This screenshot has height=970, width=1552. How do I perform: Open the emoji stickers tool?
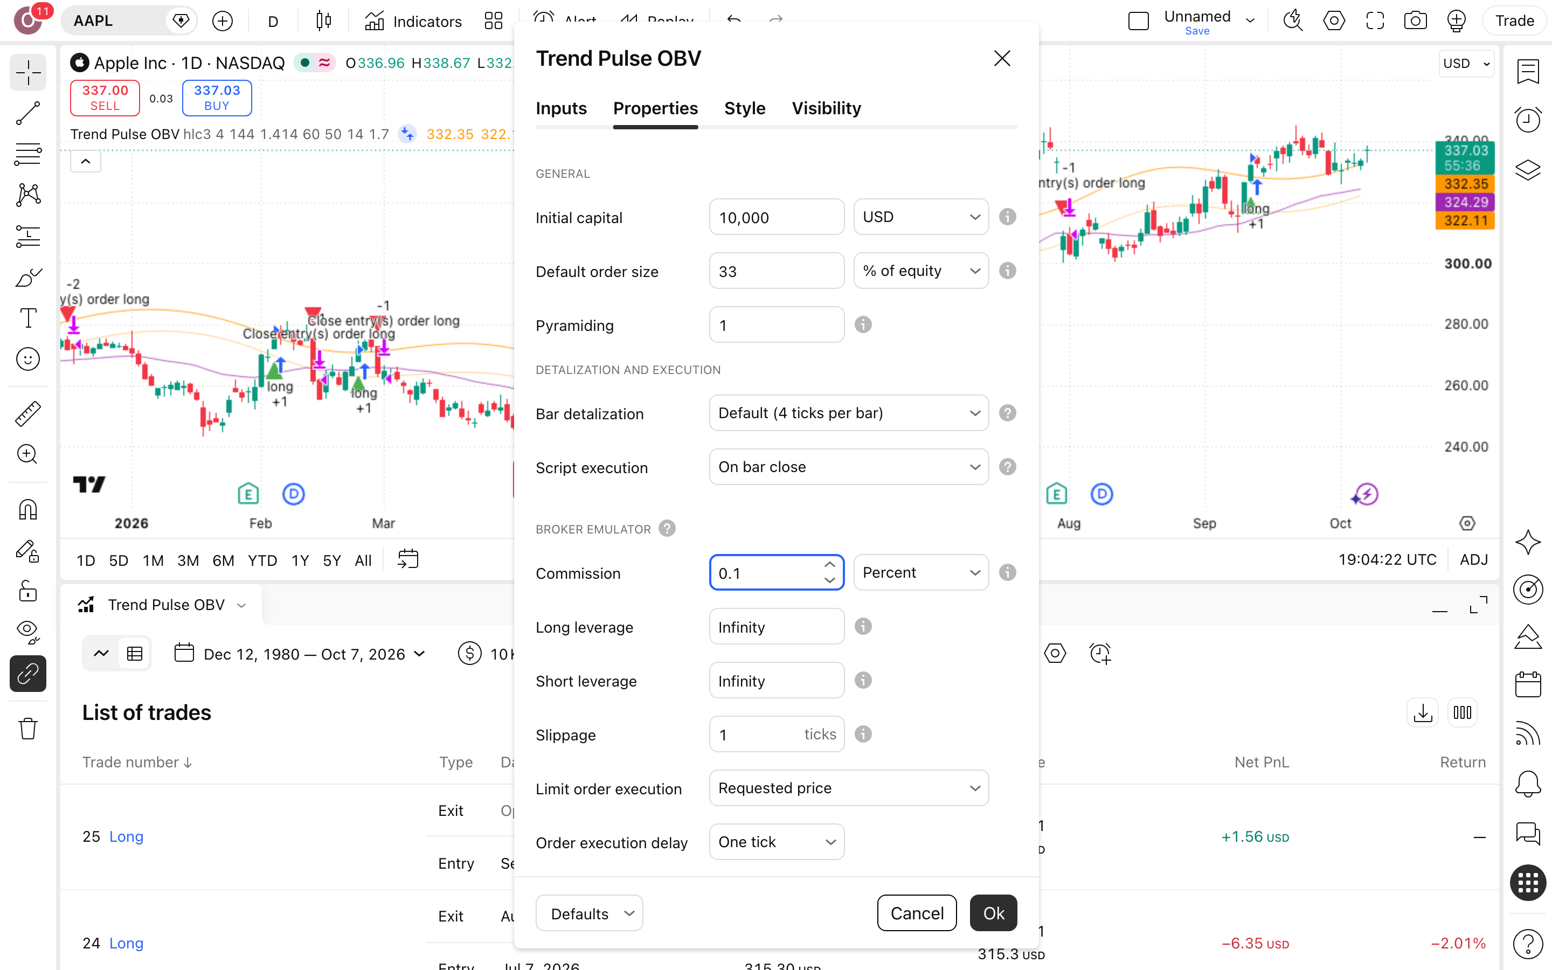point(27,359)
